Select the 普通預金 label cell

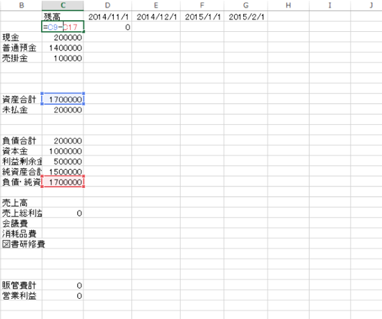pyautogui.click(x=22, y=47)
